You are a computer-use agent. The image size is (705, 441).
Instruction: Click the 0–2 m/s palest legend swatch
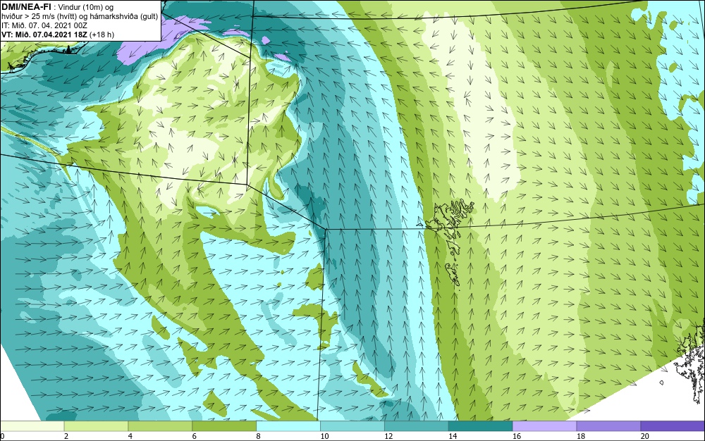click(x=32, y=426)
